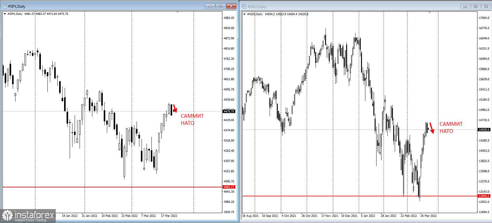Screen dimensions: 492x223
Task: Click the 15184.0 price level on the NDX scale
Action: [484, 100]
